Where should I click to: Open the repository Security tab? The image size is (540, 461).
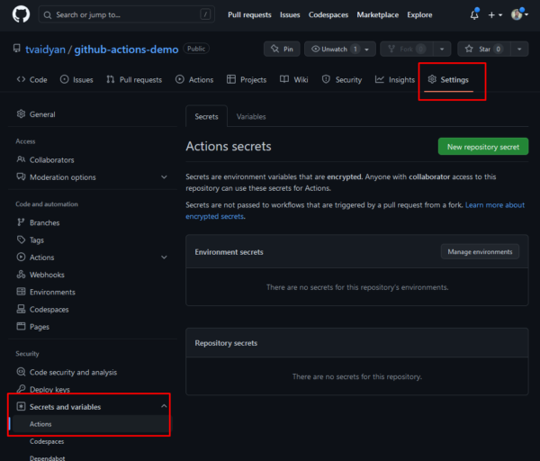tap(342, 79)
